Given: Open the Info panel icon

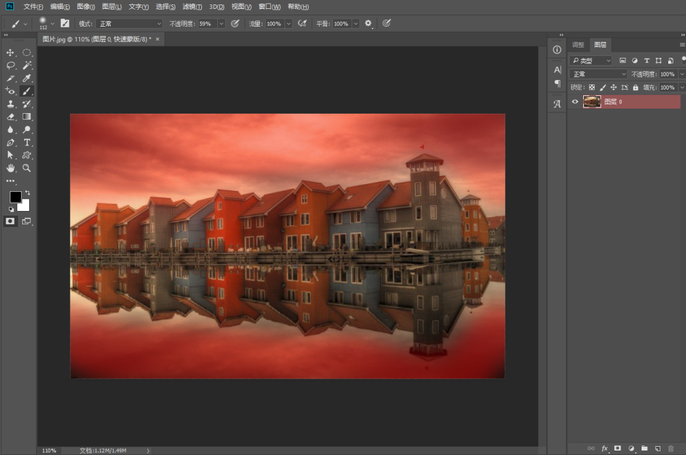Looking at the screenshot, I should click(x=557, y=50).
